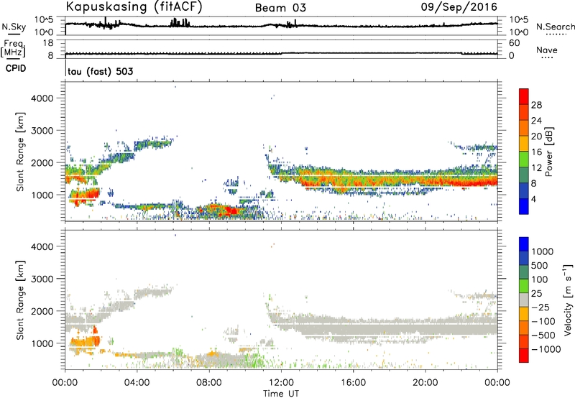The width and height of the screenshot is (575, 398).
Task: Click the 'Freq. [MHz]' axis label
Action: pyautogui.click(x=13, y=48)
